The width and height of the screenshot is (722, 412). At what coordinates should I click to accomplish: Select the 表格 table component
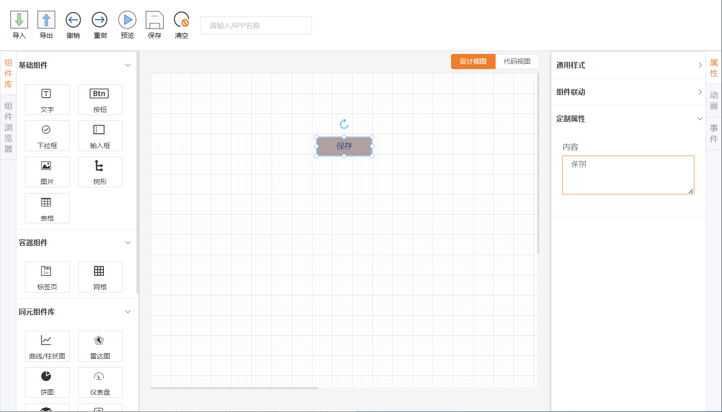(x=47, y=208)
